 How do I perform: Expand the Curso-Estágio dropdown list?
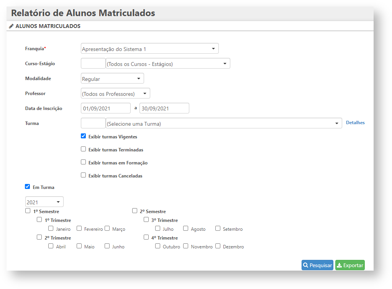168,64
